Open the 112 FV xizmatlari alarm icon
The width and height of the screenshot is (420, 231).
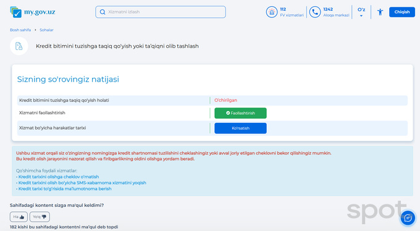click(272, 12)
